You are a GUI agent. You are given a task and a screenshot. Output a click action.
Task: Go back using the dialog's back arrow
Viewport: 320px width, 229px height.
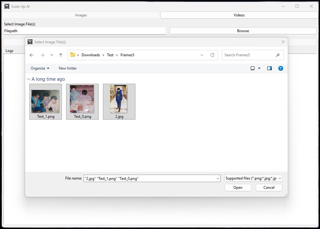(31, 55)
